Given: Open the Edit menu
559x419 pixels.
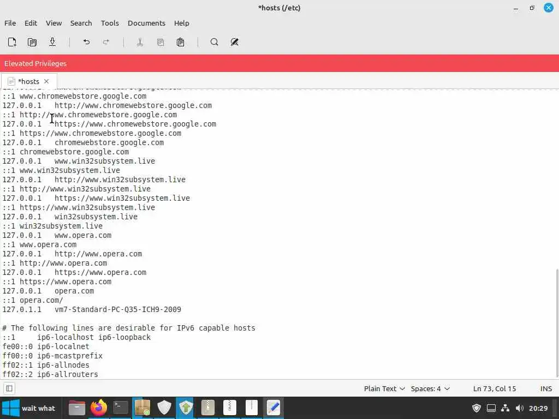Looking at the screenshot, I should tap(31, 23).
